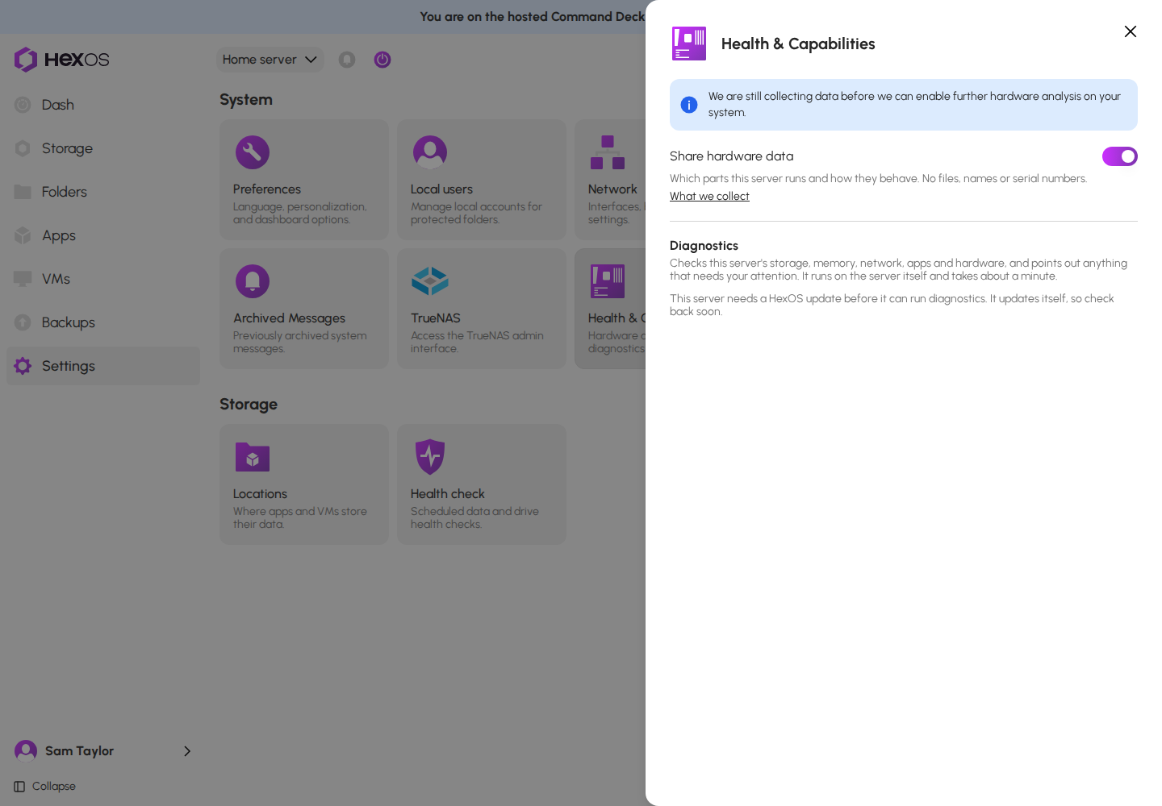Click the Network topology icon
The height and width of the screenshot is (806, 1162).
[608, 152]
